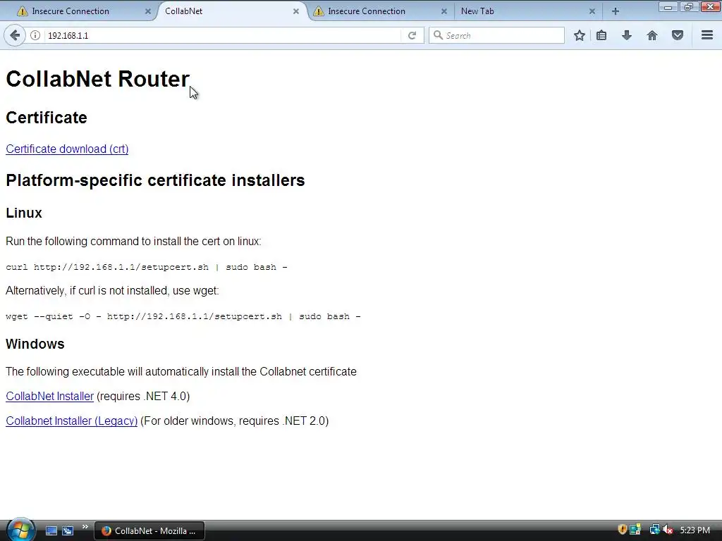Image resolution: width=722 pixels, height=541 pixels.
Task: Show bookmarks list icon
Action: coord(601,35)
